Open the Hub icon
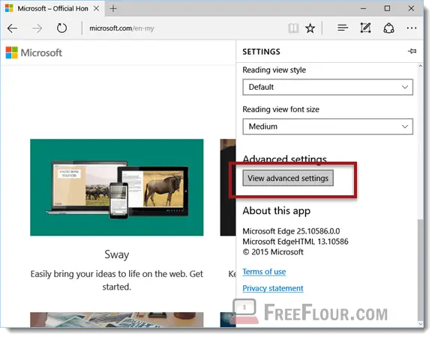 [343, 28]
